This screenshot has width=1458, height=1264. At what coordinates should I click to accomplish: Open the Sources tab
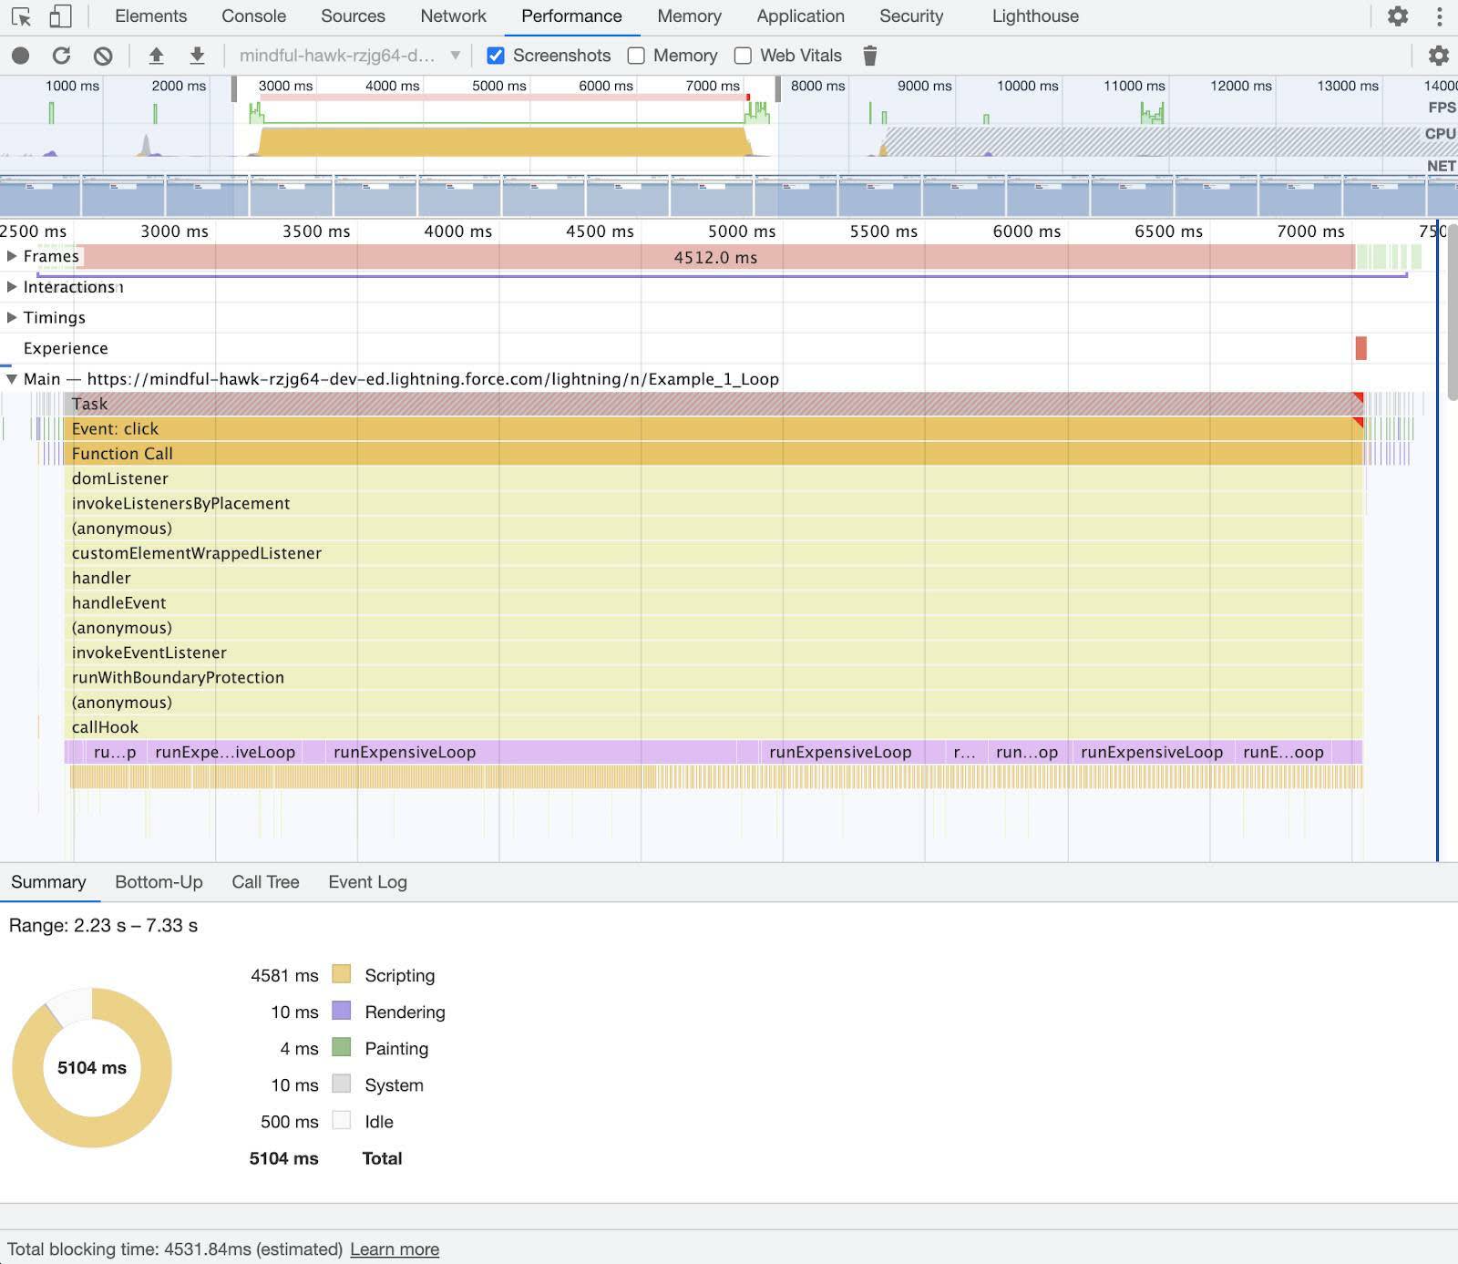point(353,16)
